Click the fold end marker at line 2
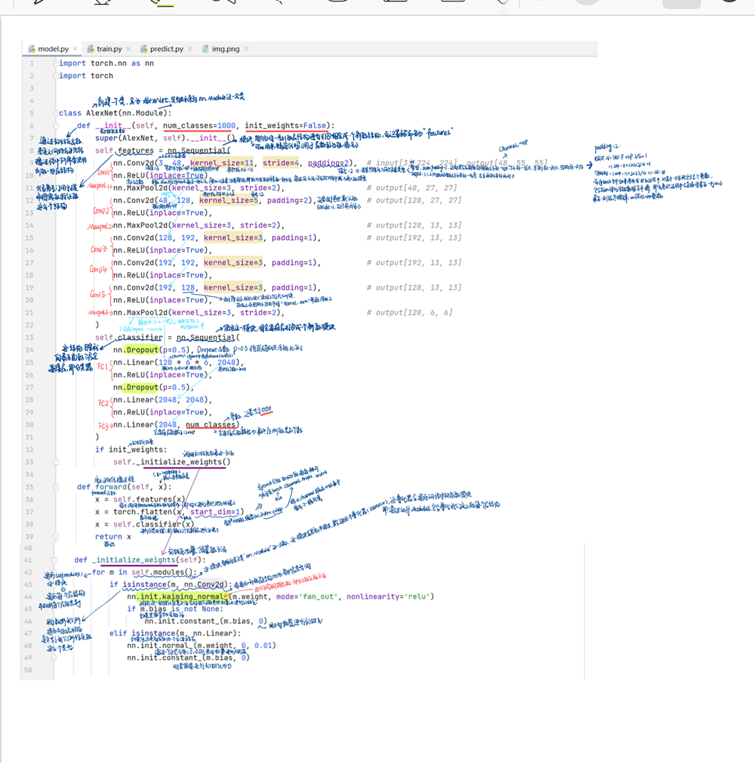The image size is (755, 763). coord(56,76)
